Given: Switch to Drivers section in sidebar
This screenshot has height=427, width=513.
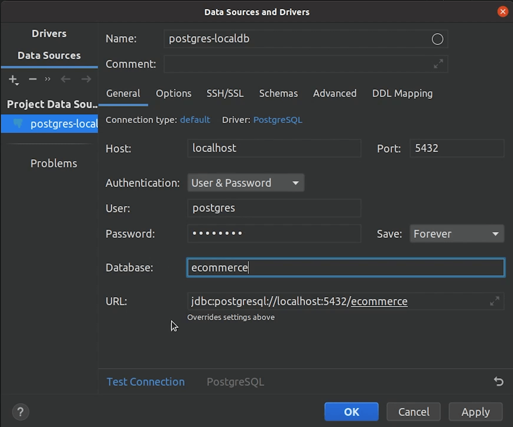Looking at the screenshot, I should point(49,34).
